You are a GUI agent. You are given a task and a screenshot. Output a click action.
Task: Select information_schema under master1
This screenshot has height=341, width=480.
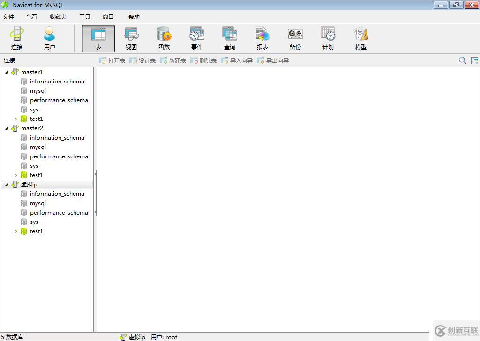(x=57, y=82)
